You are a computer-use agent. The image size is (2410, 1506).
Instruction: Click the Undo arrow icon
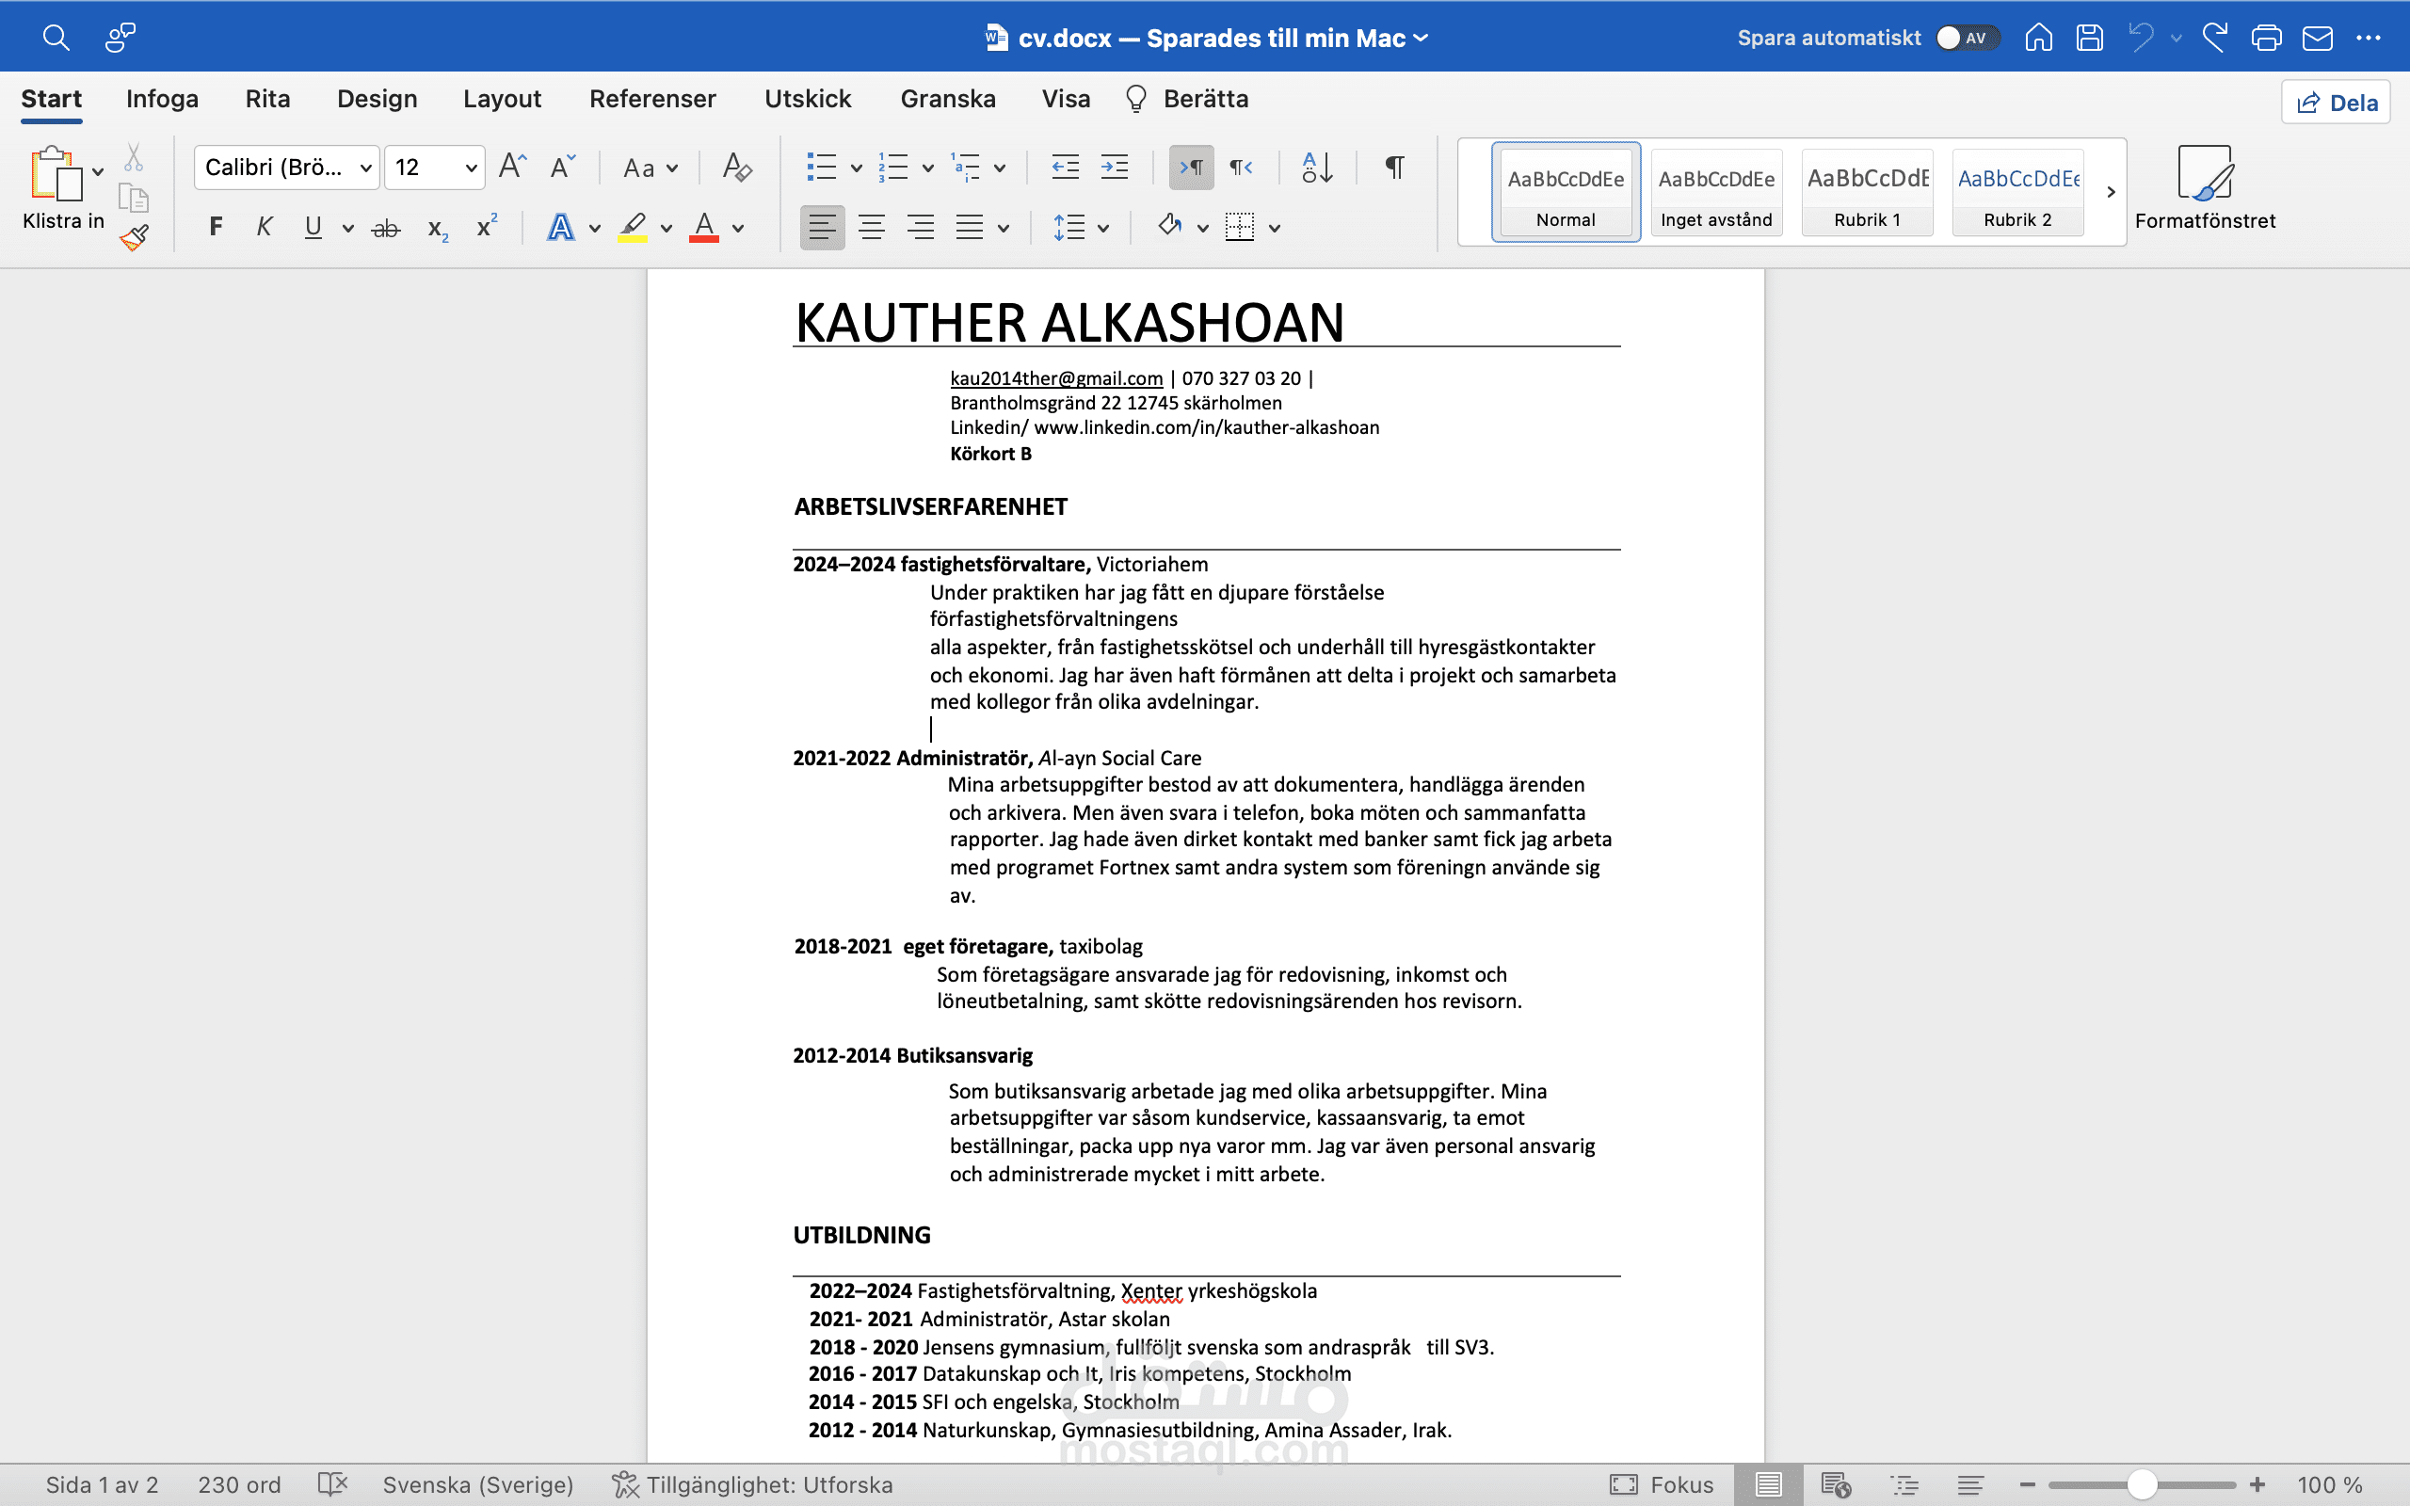2140,38
